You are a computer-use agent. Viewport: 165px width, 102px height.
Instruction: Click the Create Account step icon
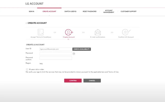click(69, 32)
